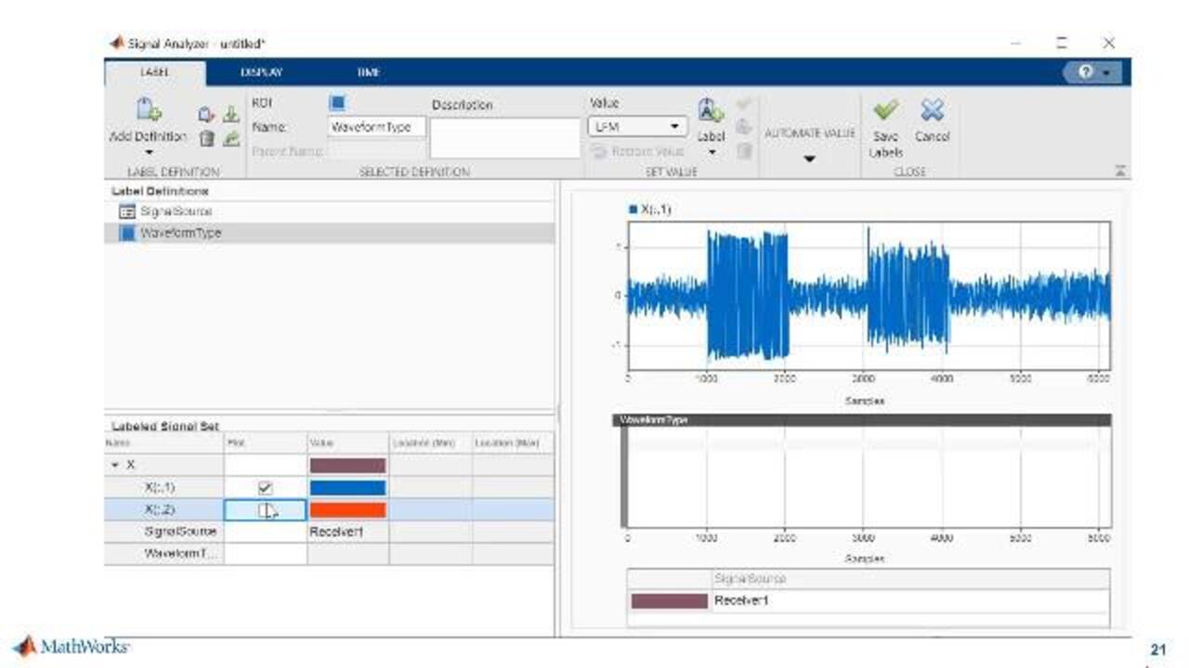Click the Restore Value button

645,151
